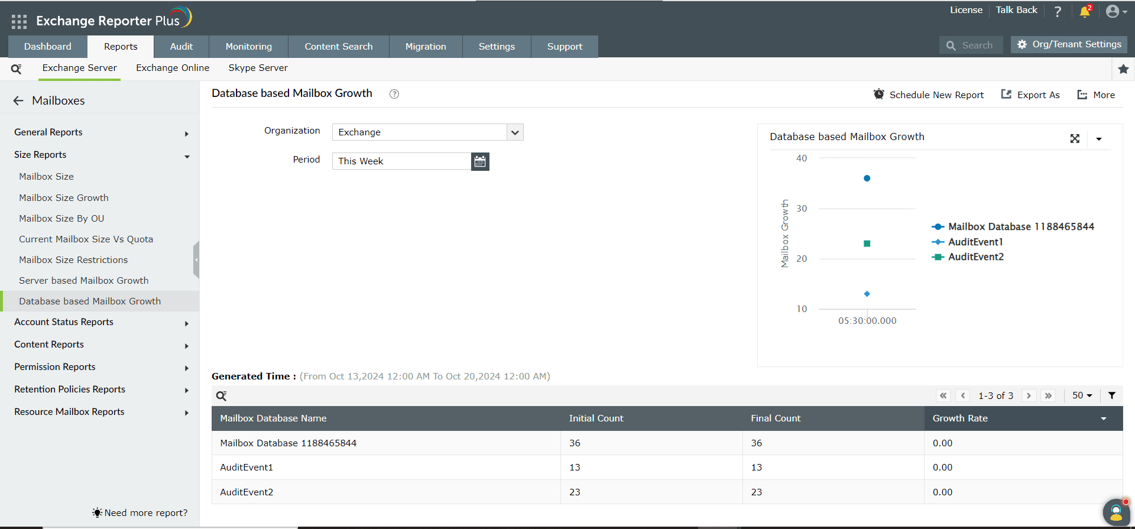Change rows per page from 50

1082,395
